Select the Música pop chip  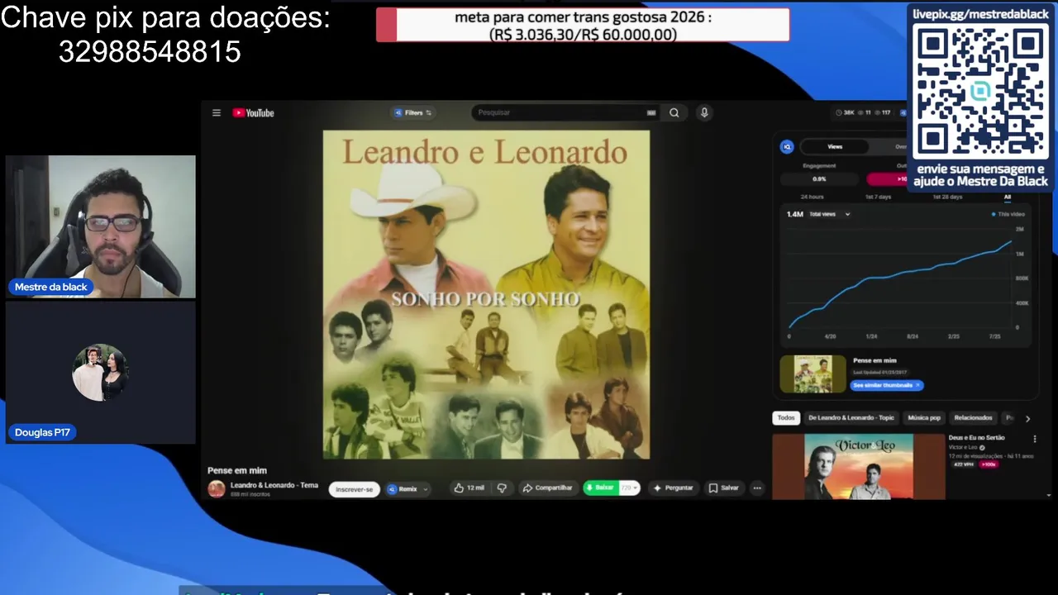924,418
